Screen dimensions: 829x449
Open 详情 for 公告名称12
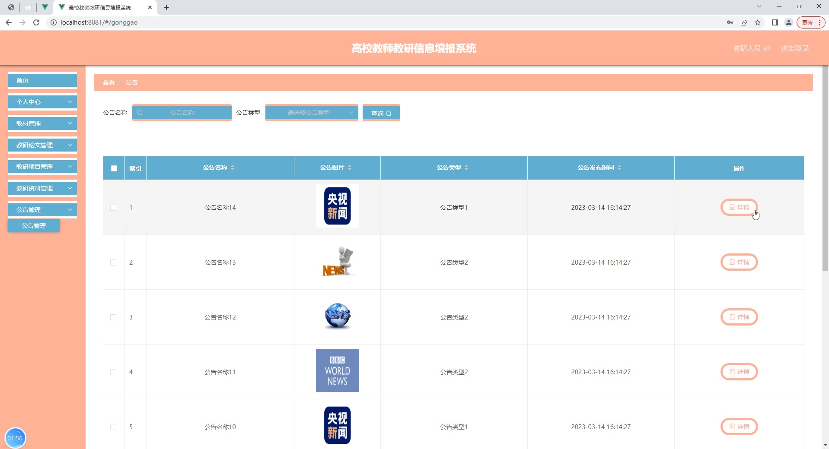[739, 317]
